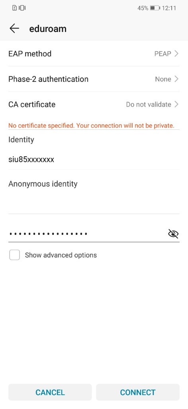Toggle password visibility eye icon
The height and width of the screenshot is (409, 188).
(173, 234)
